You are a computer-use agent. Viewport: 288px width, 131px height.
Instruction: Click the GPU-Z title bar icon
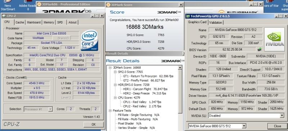pos(188,16)
